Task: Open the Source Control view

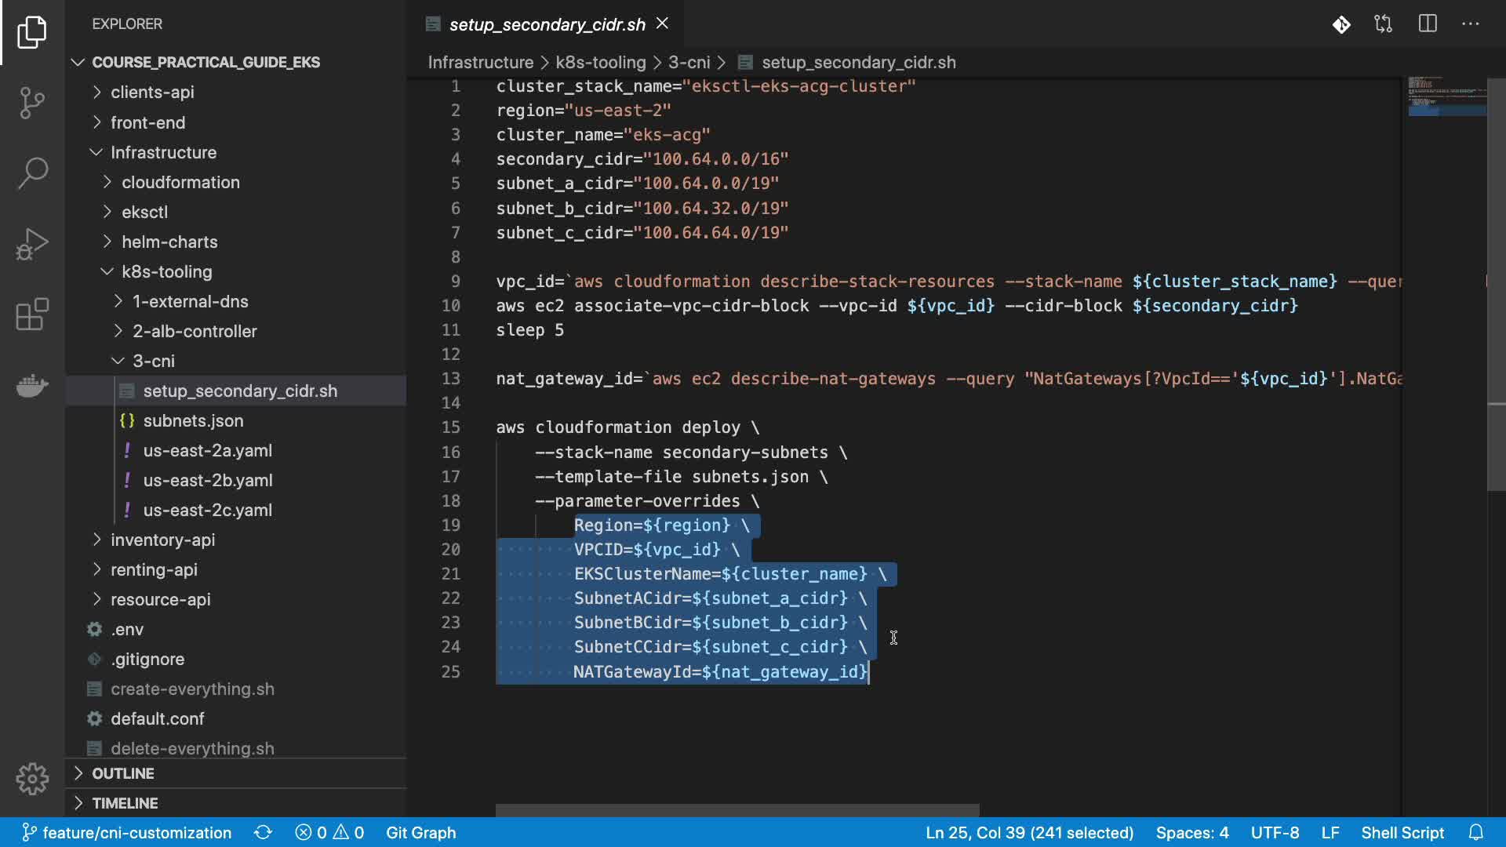Action: coord(32,102)
